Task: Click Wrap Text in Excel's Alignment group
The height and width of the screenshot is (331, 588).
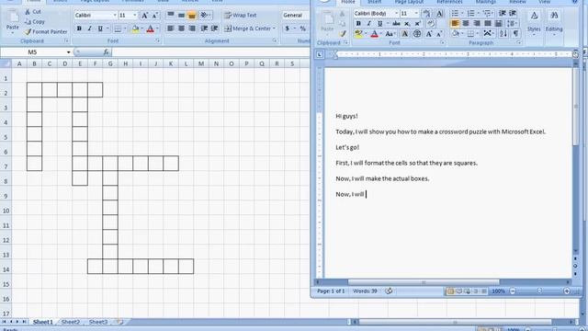Action: (x=241, y=16)
